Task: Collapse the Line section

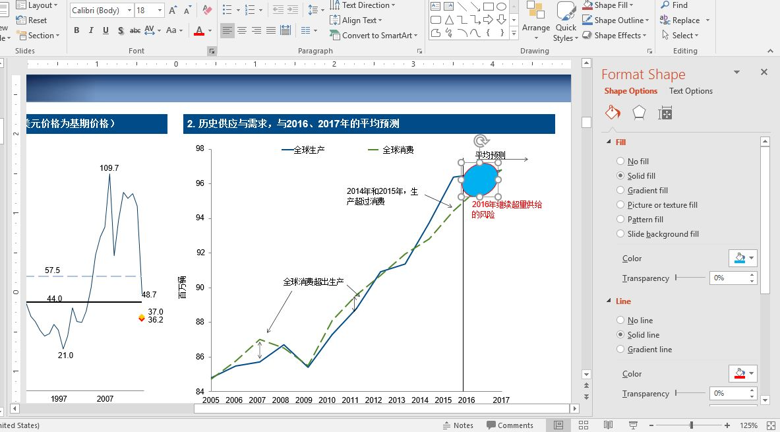Action: (x=609, y=301)
